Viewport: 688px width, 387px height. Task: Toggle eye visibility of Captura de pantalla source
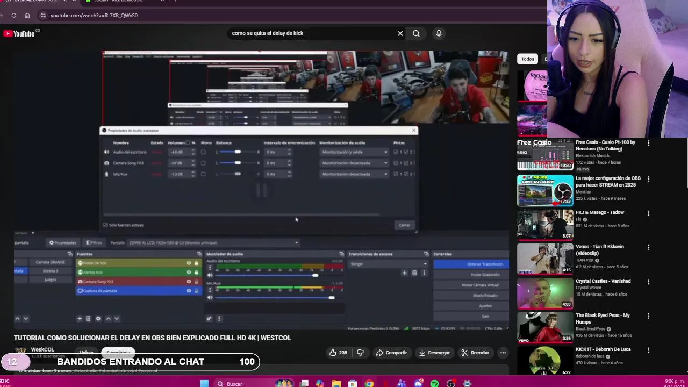point(189,291)
